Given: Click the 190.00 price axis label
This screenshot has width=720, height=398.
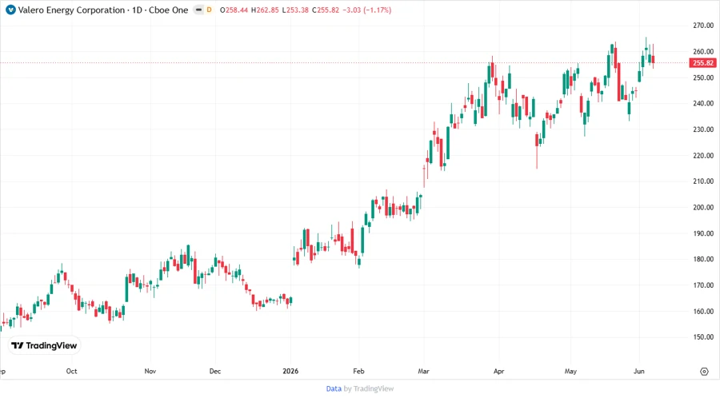Looking at the screenshot, I should click(x=703, y=234).
